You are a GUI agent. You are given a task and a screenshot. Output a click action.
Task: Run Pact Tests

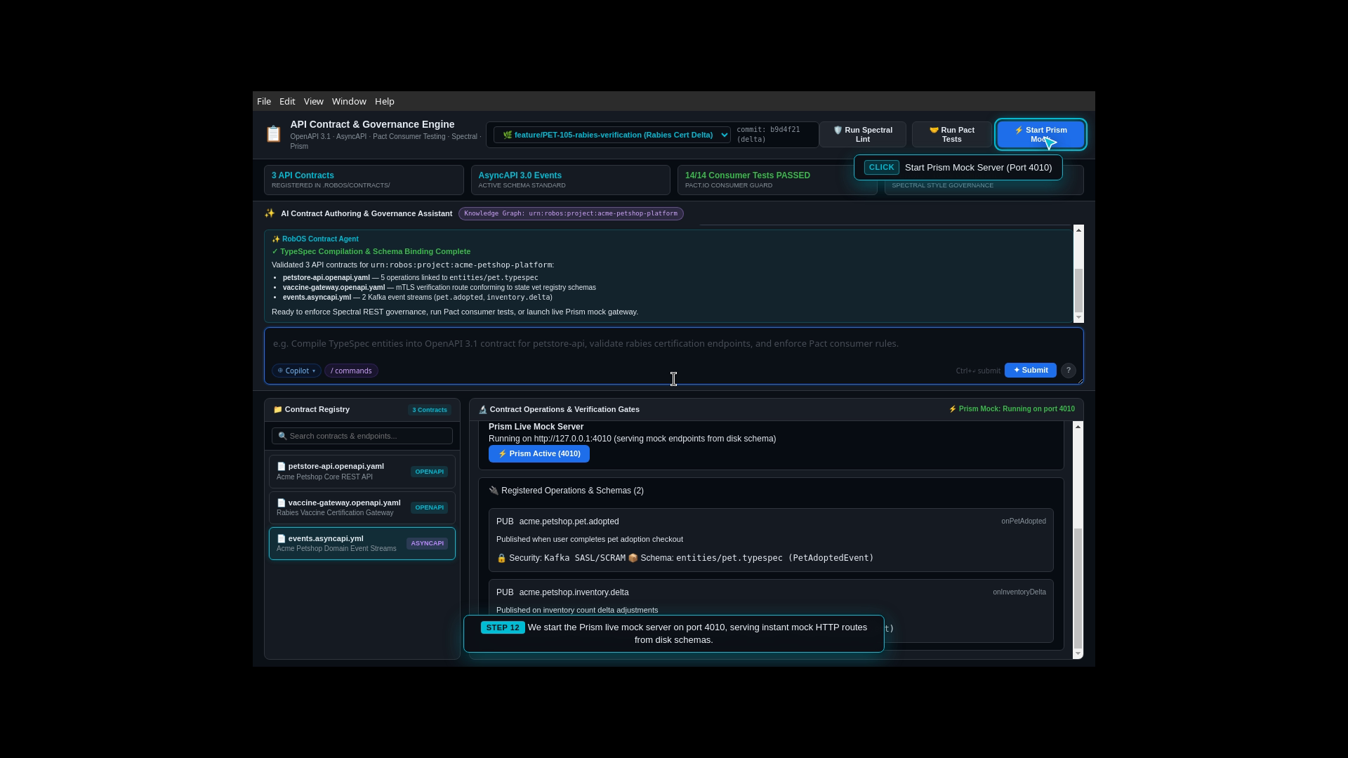point(951,135)
